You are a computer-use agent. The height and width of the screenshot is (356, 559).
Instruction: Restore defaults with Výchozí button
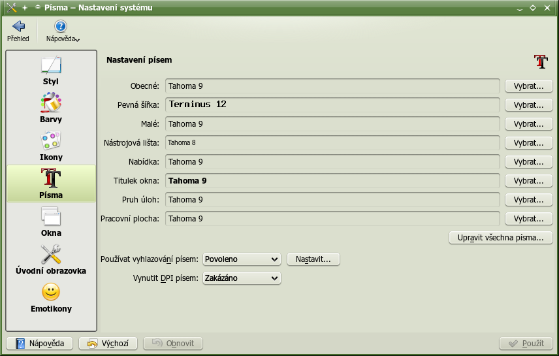click(108, 344)
